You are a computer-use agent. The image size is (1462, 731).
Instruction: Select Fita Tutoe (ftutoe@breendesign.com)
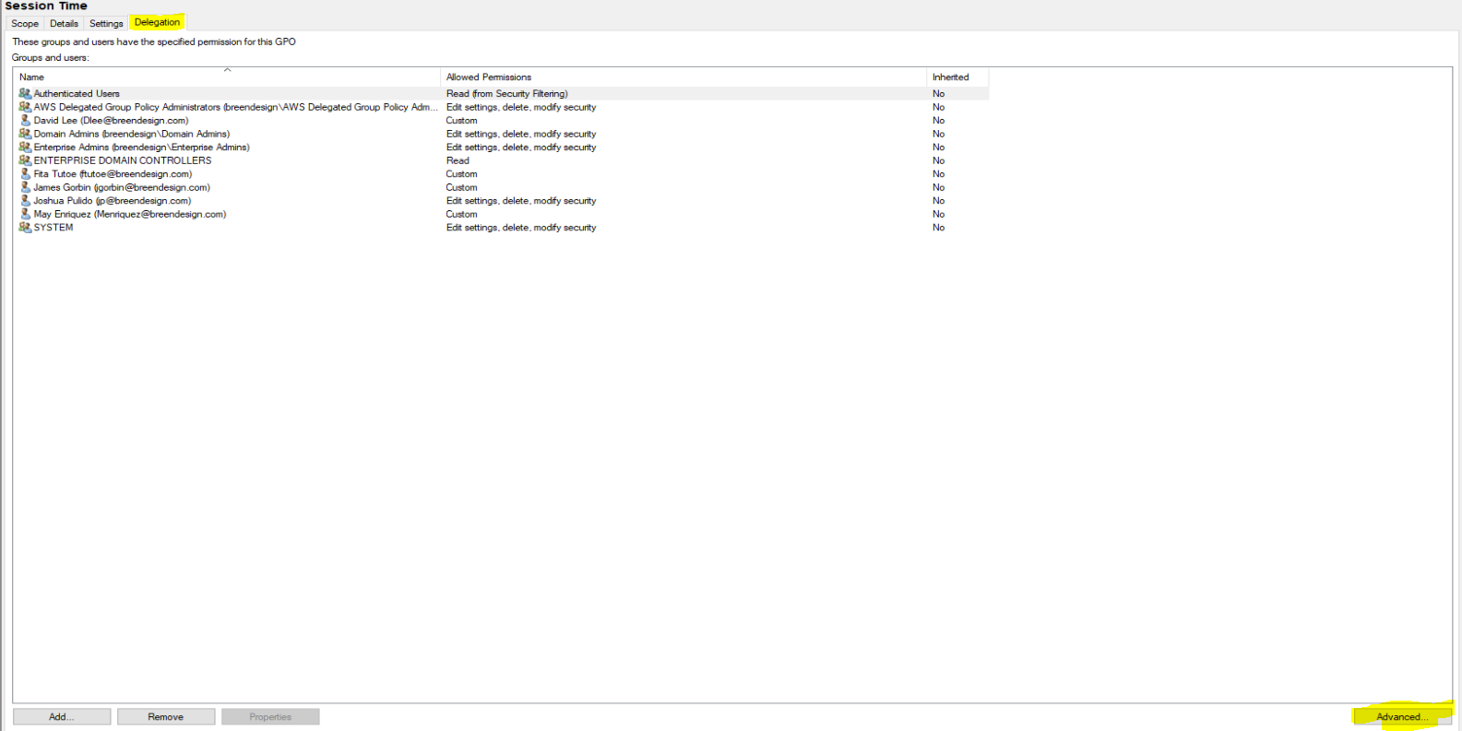click(x=113, y=173)
